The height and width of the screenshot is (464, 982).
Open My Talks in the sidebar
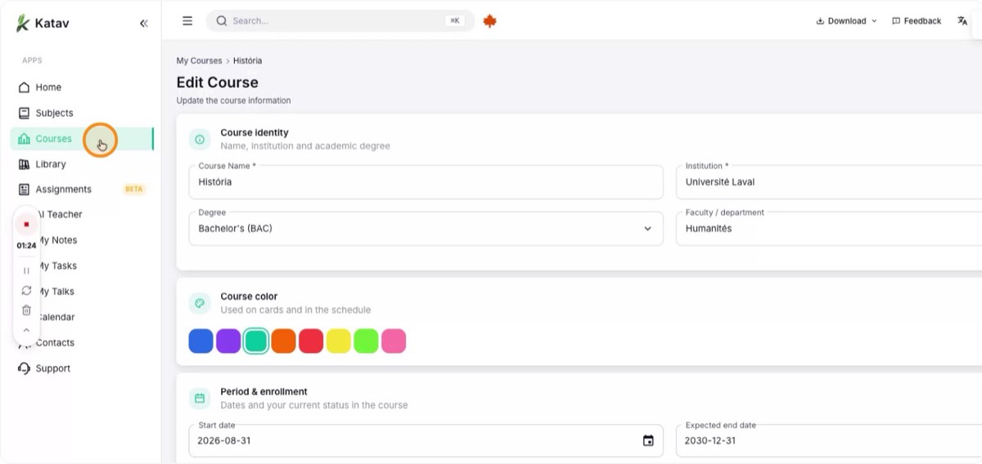tap(82, 292)
